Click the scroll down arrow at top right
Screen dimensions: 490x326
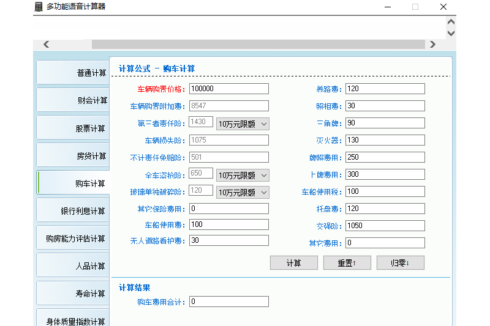[x=451, y=33]
